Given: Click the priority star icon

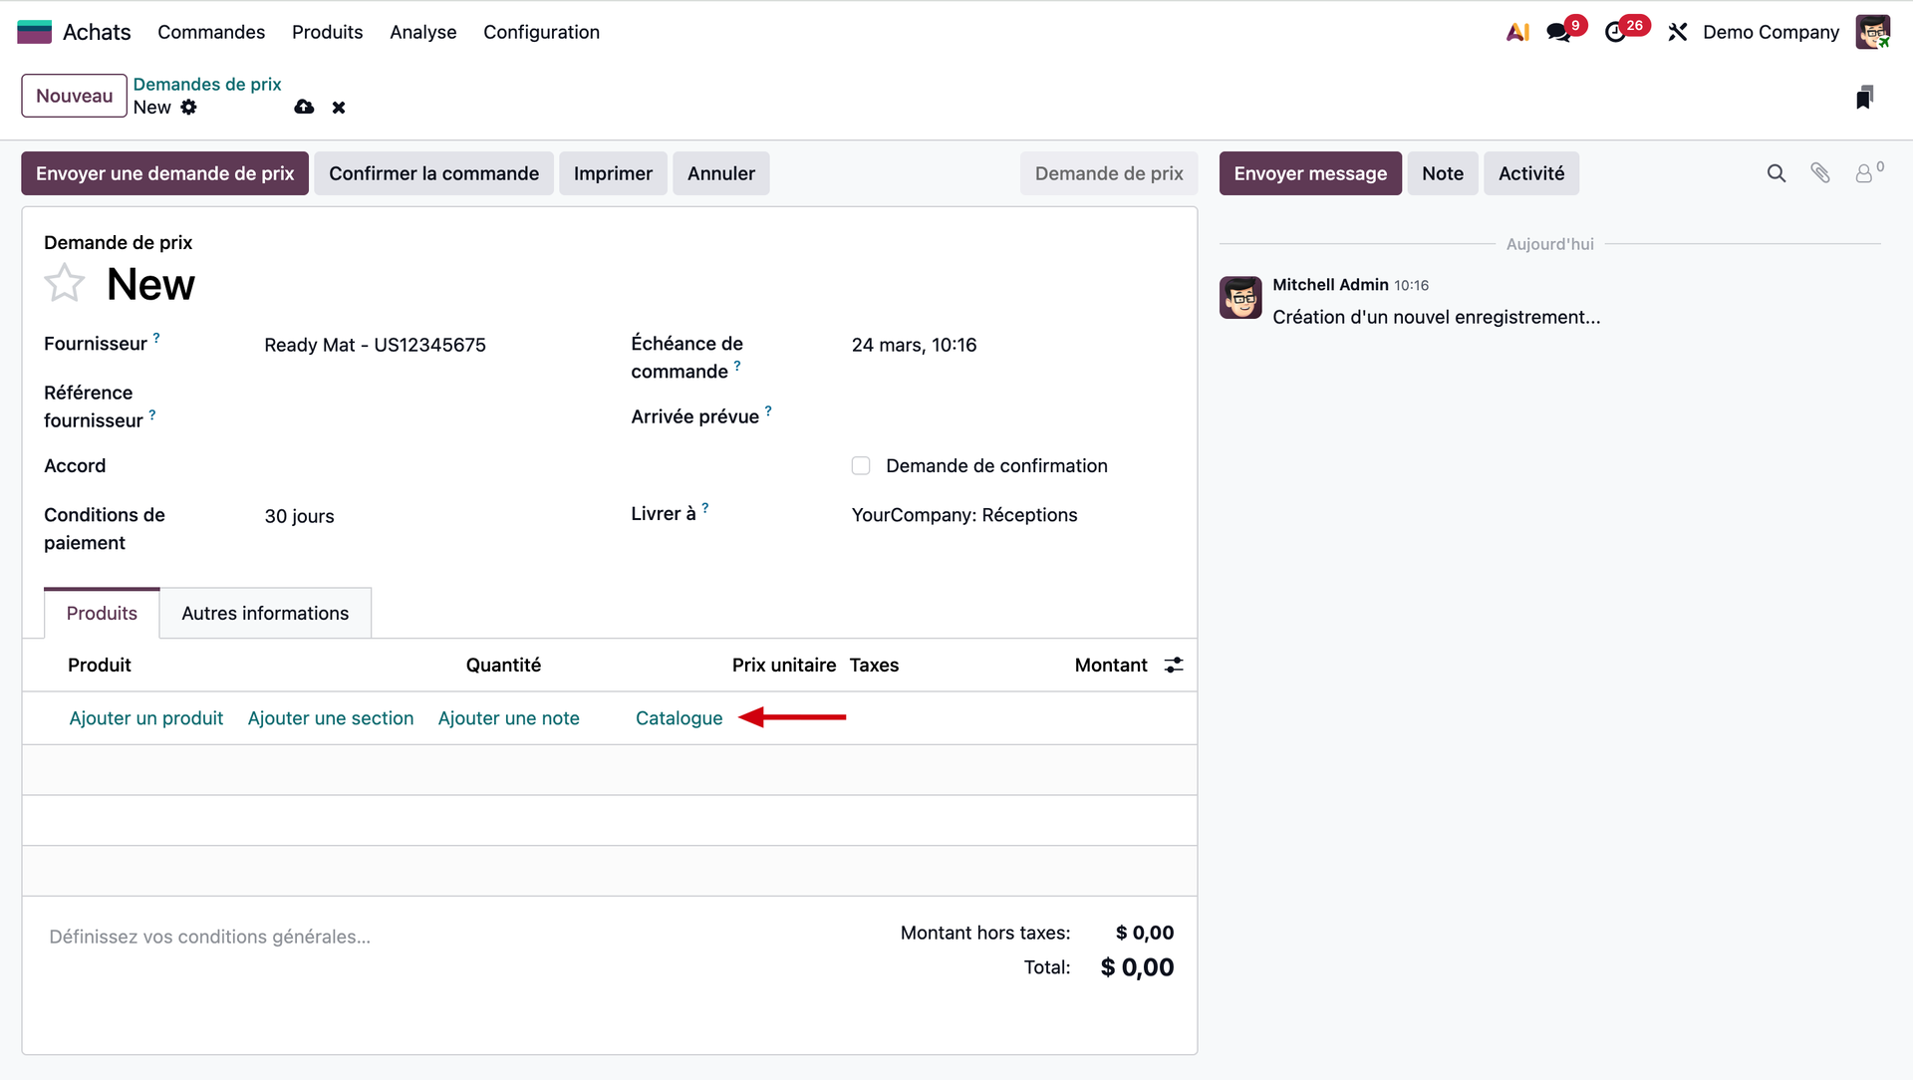Looking at the screenshot, I should 65,284.
